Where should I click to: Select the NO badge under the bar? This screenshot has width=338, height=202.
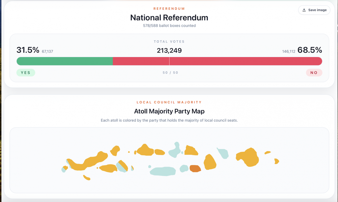click(314, 73)
